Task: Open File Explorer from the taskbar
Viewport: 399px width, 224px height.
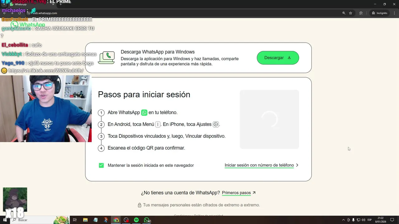Action: (85, 220)
